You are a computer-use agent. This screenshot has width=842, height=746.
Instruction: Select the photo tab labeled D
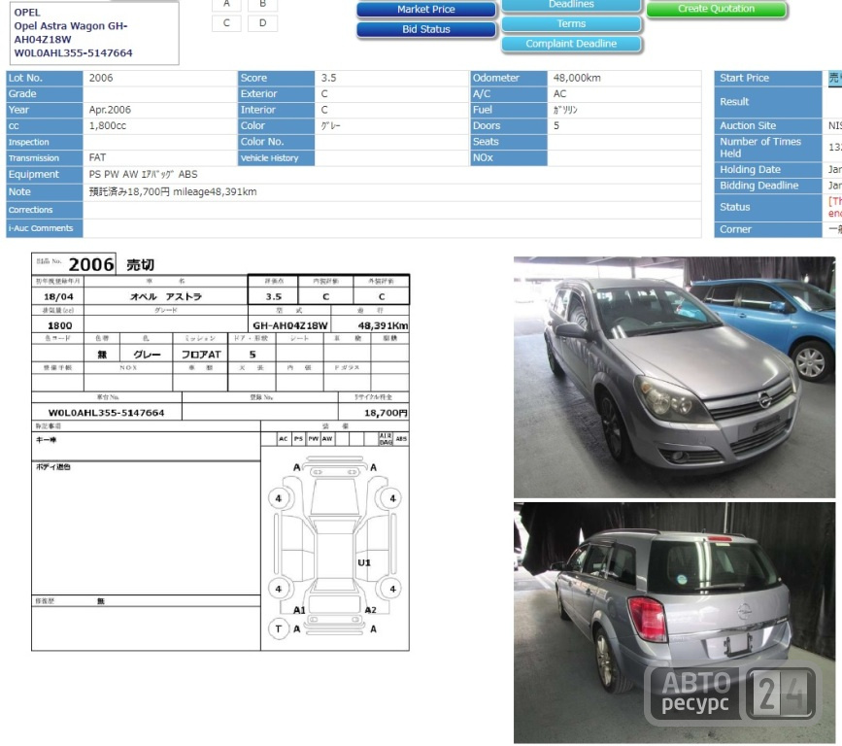(x=262, y=23)
